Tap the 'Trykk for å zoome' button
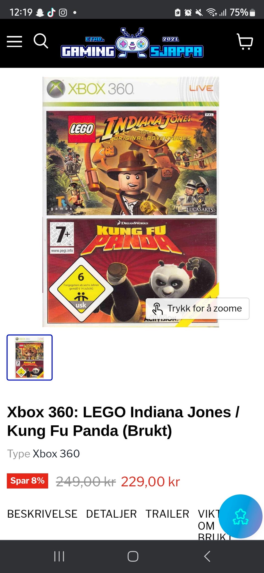The width and height of the screenshot is (264, 573). click(197, 309)
